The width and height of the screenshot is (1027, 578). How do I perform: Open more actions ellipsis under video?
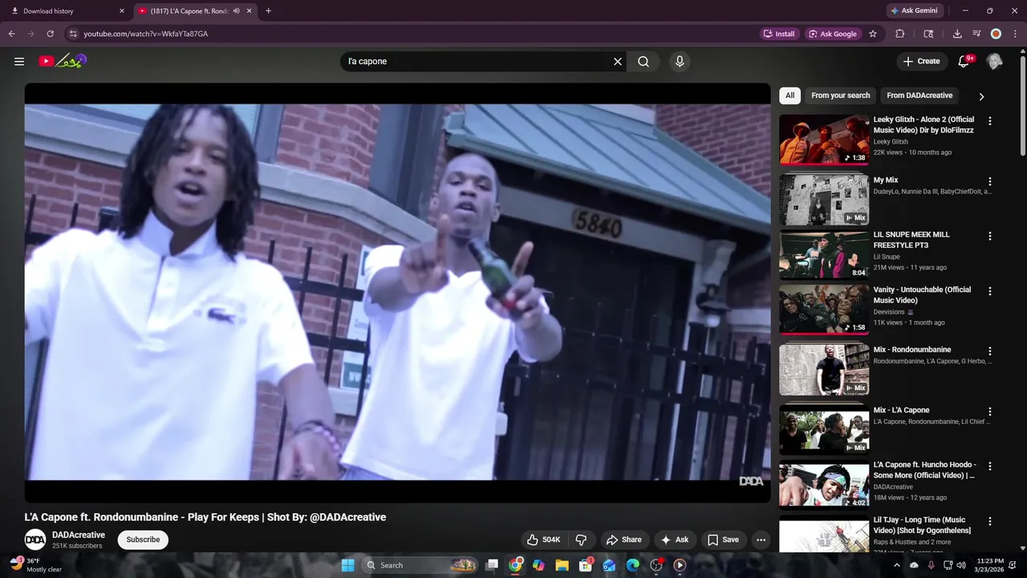coord(761,539)
